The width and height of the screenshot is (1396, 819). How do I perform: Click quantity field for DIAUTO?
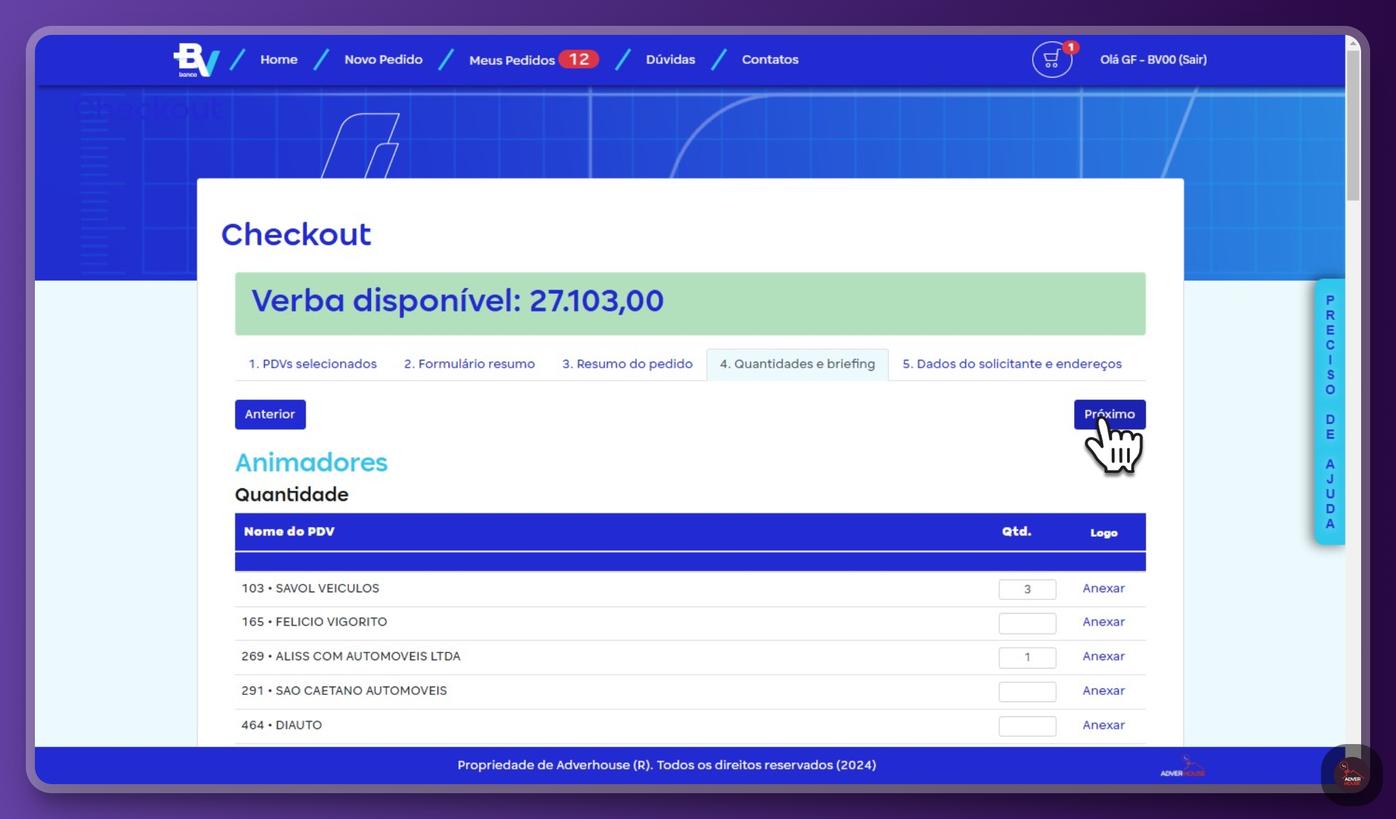(x=1027, y=726)
